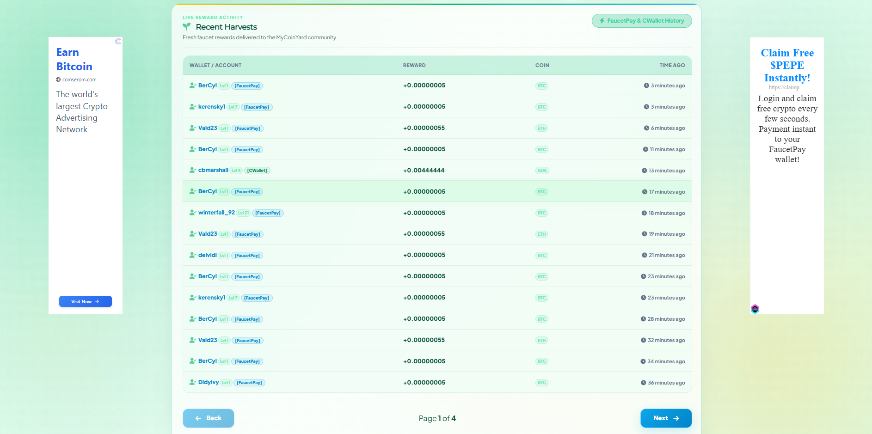Click globe icon beside coinserom.com
The height and width of the screenshot is (434, 872).
click(58, 79)
